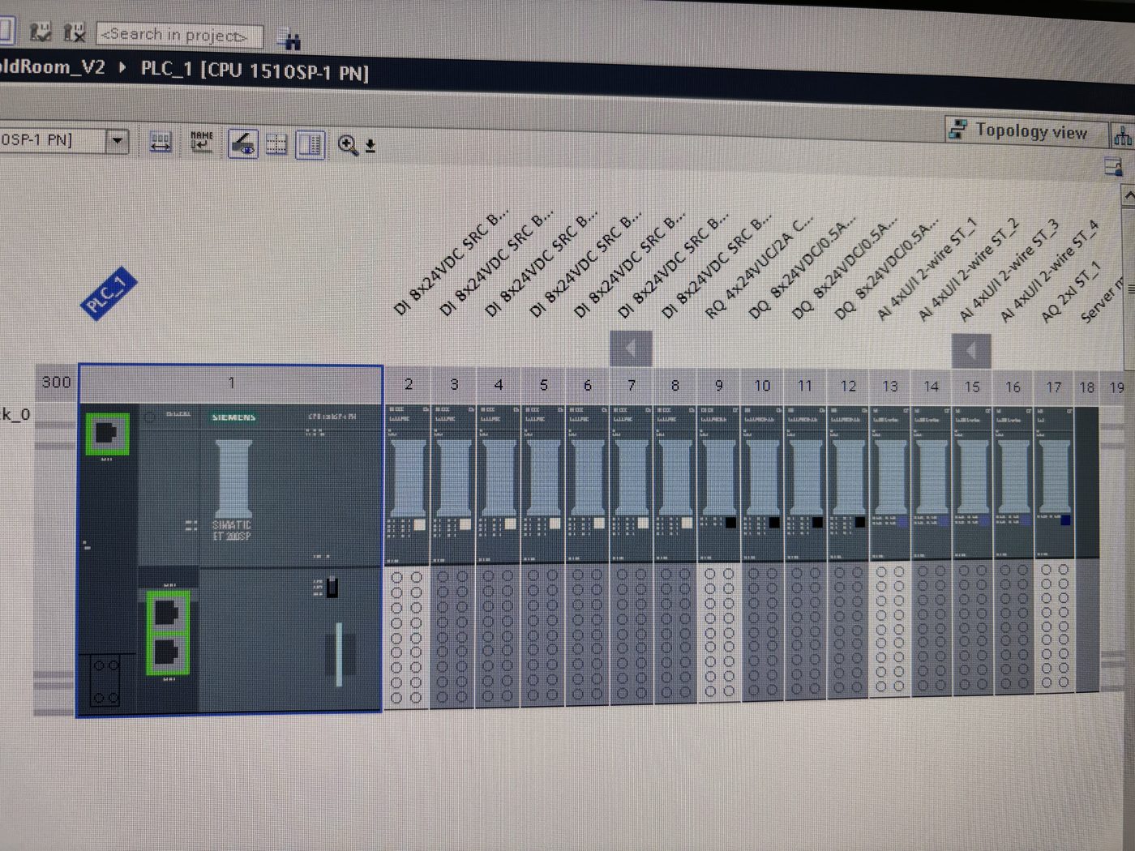
Task: Select slot number 18 header
Action: [x=1087, y=387]
